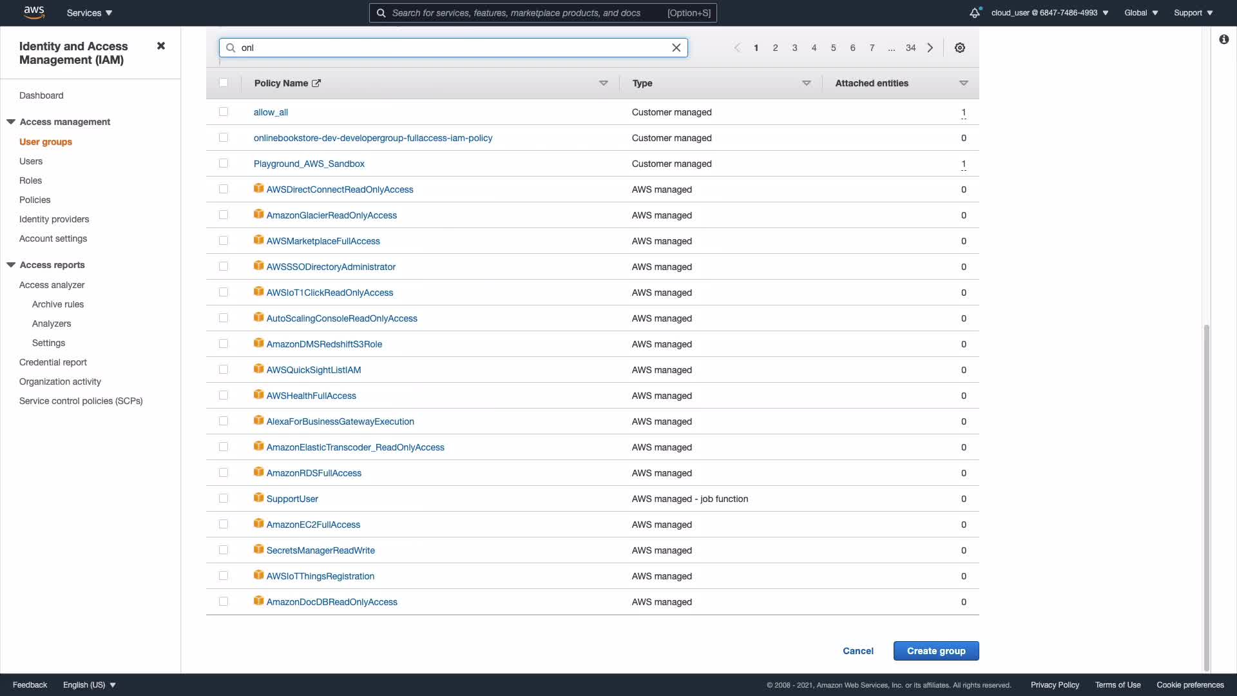Open the onlinebookstore-dev fullaccess policy link

372,138
